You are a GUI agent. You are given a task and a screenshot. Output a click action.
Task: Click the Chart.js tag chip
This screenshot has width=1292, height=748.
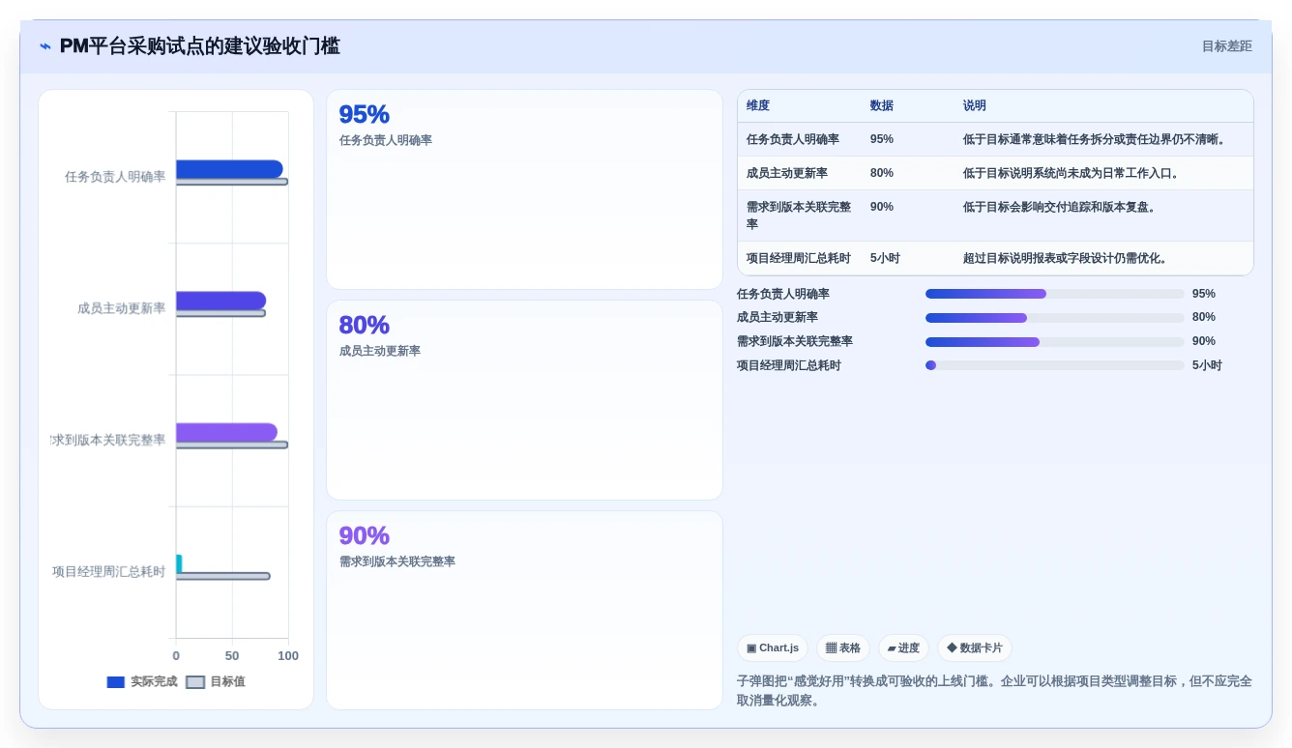(773, 648)
